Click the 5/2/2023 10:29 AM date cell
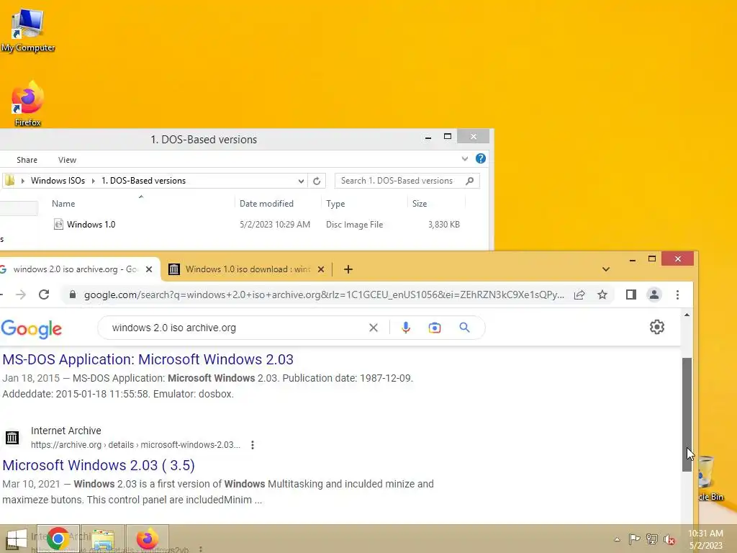 (x=275, y=225)
